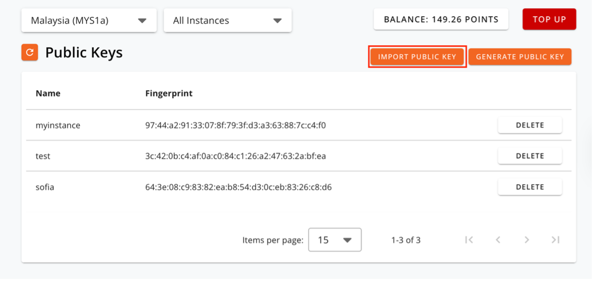
Task: Go to next page arrow
Action: (x=527, y=240)
